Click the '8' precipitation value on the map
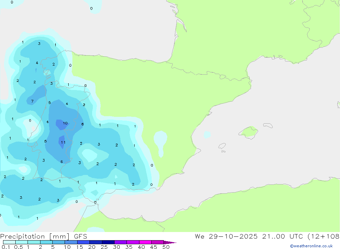This screenshot has width=340, height=249. [82, 124]
